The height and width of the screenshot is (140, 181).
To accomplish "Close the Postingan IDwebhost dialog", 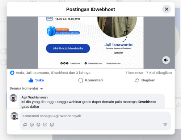I will 167,9.
